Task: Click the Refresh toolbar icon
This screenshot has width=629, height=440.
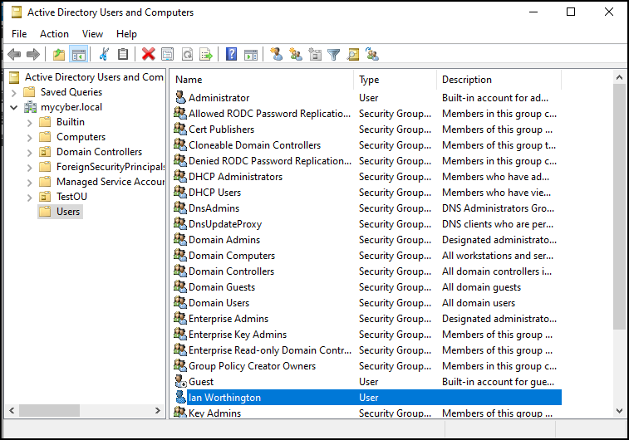Action: coord(187,54)
